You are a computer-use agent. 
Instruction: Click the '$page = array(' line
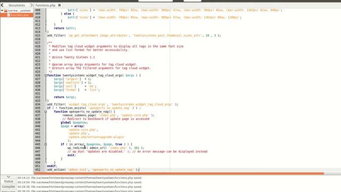[x=72, y=126]
